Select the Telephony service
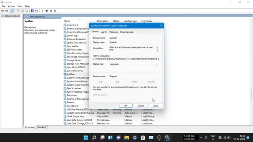Screen dimensions: 253x142 (x=72, y=95)
